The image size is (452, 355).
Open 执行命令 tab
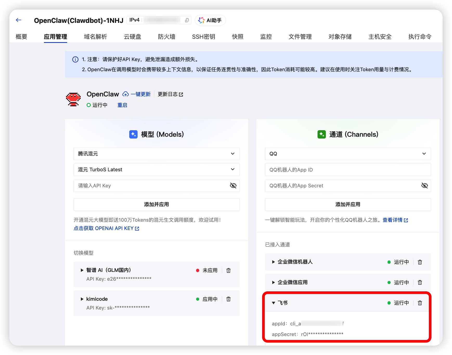(x=420, y=37)
